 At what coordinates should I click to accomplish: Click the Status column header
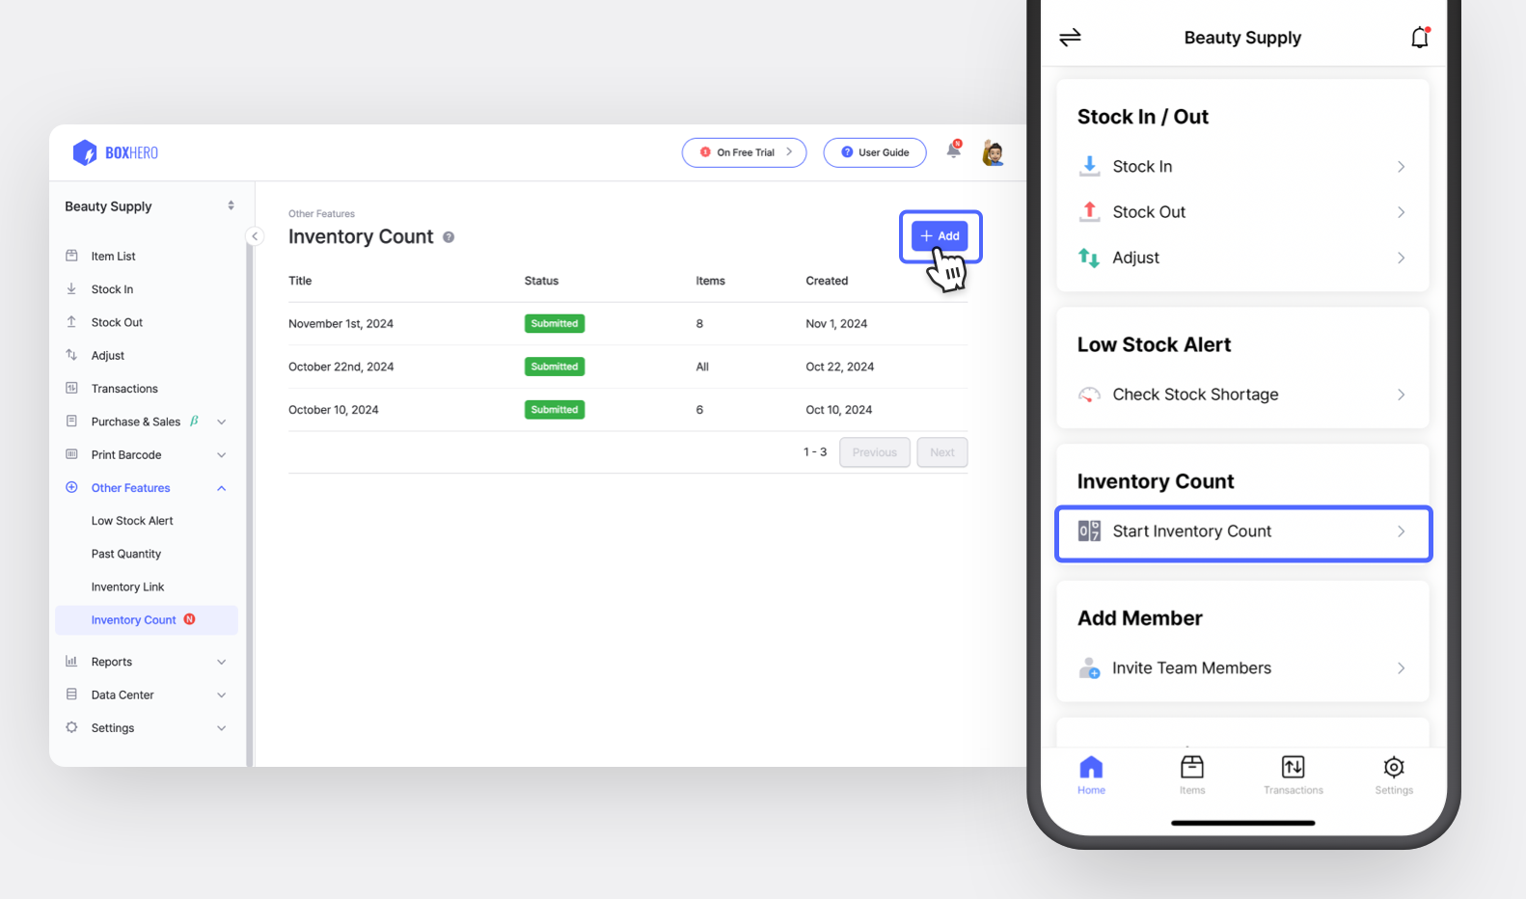pos(541,281)
